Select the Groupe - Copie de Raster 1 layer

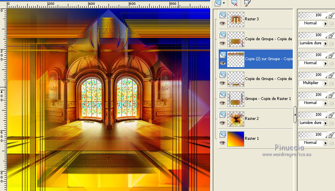(268, 99)
